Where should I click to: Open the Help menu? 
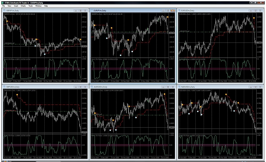[46, 6]
